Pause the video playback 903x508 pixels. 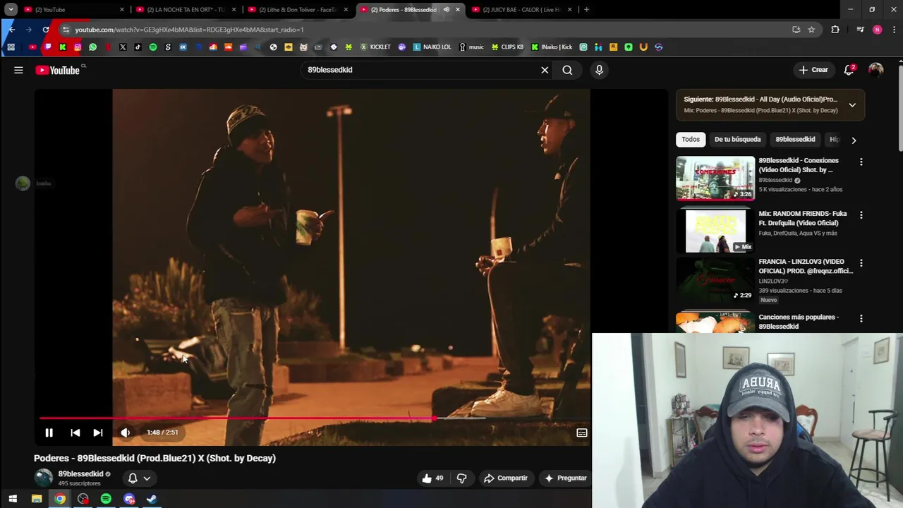(49, 433)
